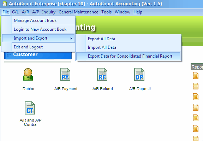Open the G/L menu
Viewport: 203px width, 141px height.
(x=15, y=12)
